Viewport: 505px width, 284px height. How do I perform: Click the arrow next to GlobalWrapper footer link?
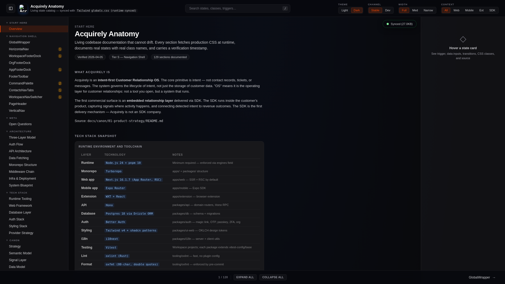pos(494,277)
